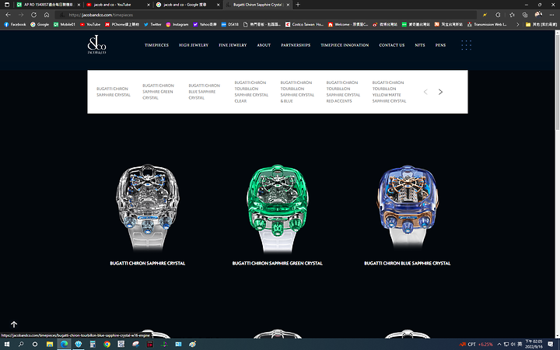The width and height of the screenshot is (560, 350).
Task: Click taskbar clock and date
Action: (534, 344)
